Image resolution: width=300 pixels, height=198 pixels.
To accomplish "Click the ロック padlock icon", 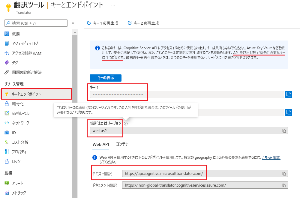I will [x=7, y=161].
